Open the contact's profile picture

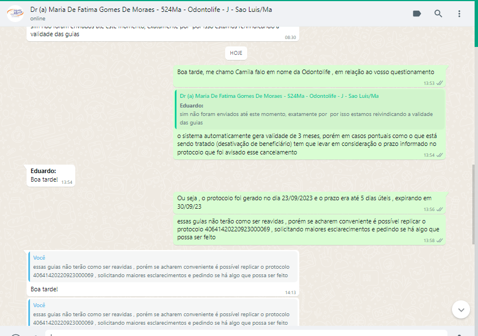pos(15,14)
